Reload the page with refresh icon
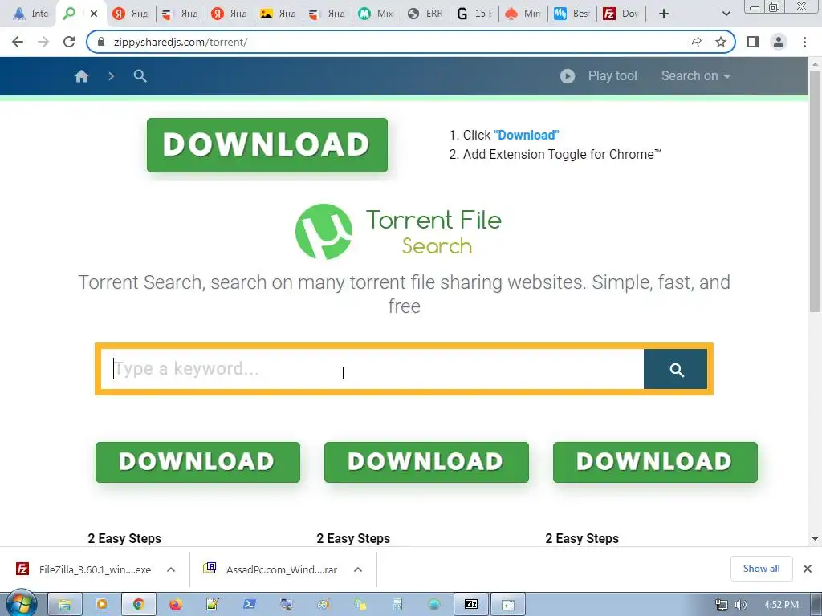 pos(69,42)
